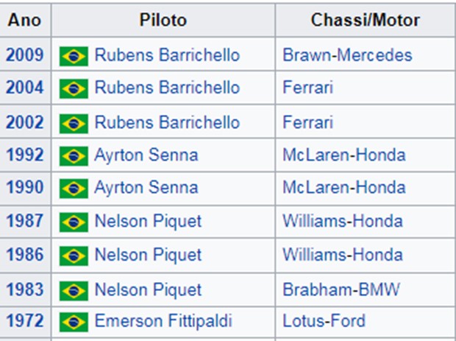Click the Brazil flag next to 1987 Nelson Piquet
Image resolution: width=456 pixels, height=341 pixels.
click(x=74, y=222)
